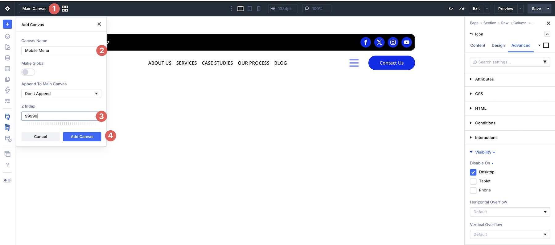Close the Add Canvas dialog
The width and height of the screenshot is (555, 245).
(99, 24)
